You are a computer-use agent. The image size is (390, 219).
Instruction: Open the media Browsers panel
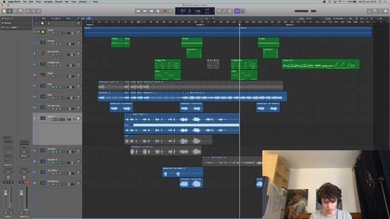[386, 11]
